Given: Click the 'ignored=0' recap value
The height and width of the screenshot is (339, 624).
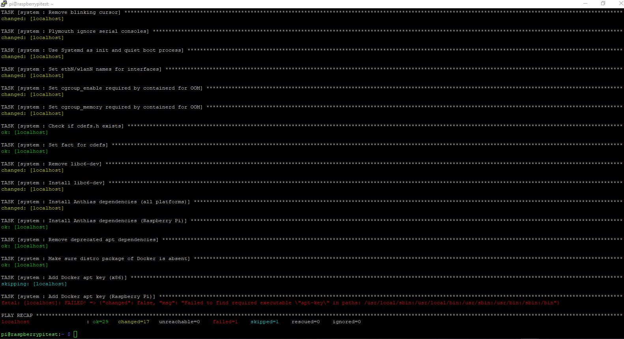Looking at the screenshot, I should pos(347,322).
